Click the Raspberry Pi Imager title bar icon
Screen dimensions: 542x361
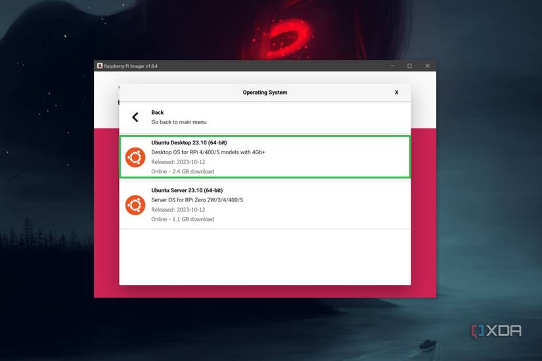click(x=100, y=66)
